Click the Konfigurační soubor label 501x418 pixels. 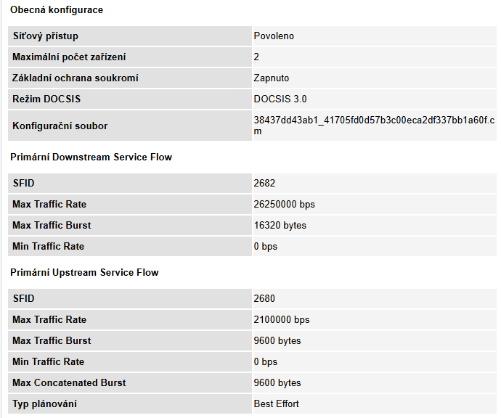(x=60, y=126)
